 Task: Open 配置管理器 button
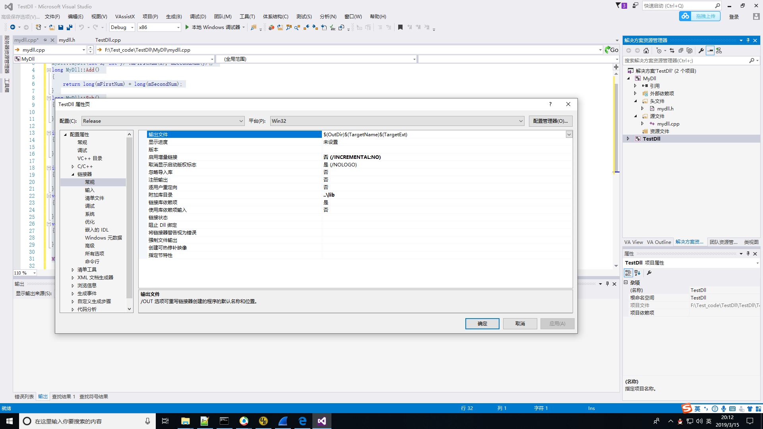coord(550,121)
